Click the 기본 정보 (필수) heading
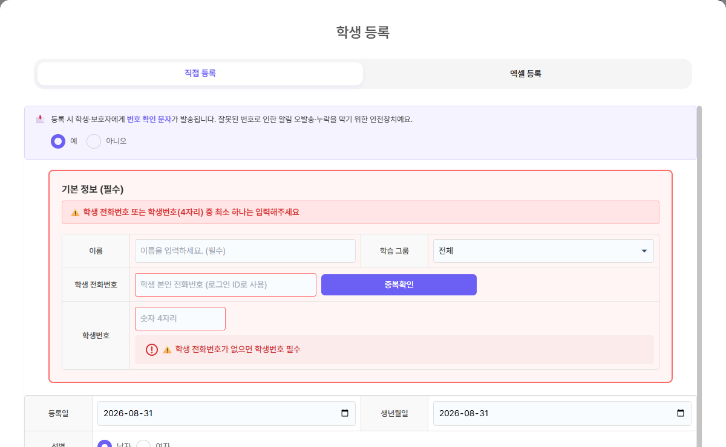The image size is (726, 447). click(x=93, y=189)
